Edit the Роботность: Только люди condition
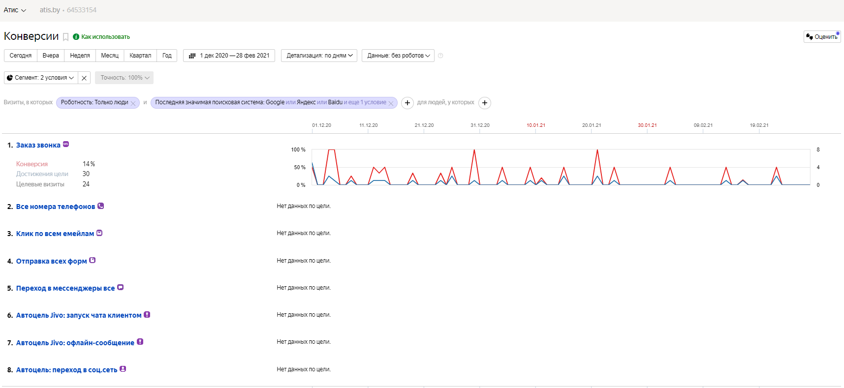Screen dimensions: 844x388 click(x=94, y=102)
